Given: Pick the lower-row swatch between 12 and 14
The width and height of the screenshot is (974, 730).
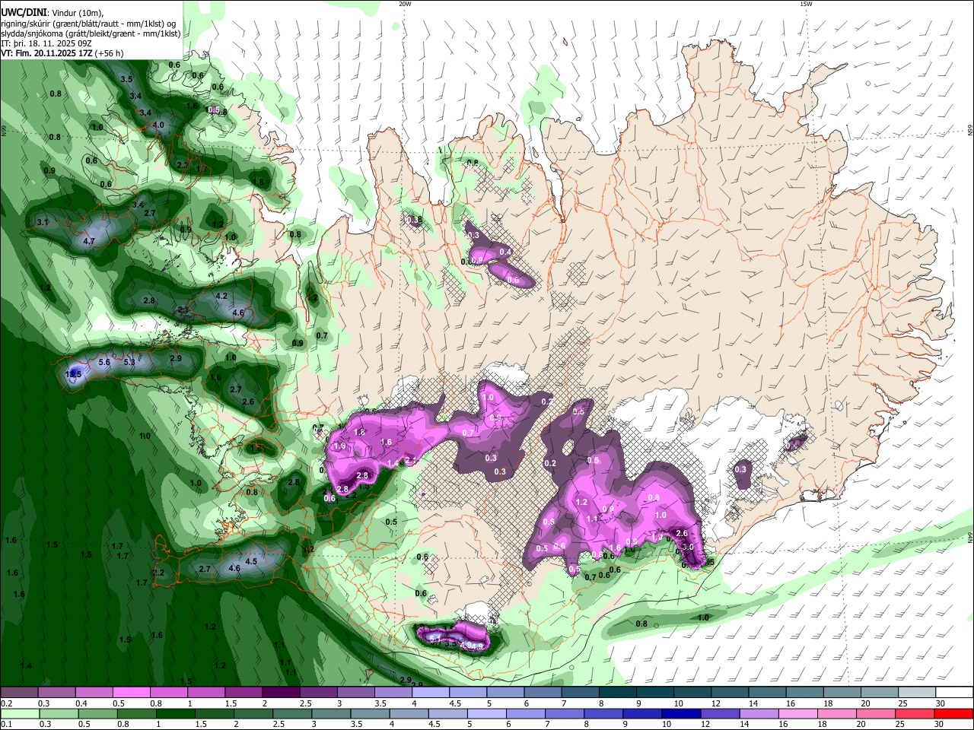Looking at the screenshot, I should click(719, 714).
